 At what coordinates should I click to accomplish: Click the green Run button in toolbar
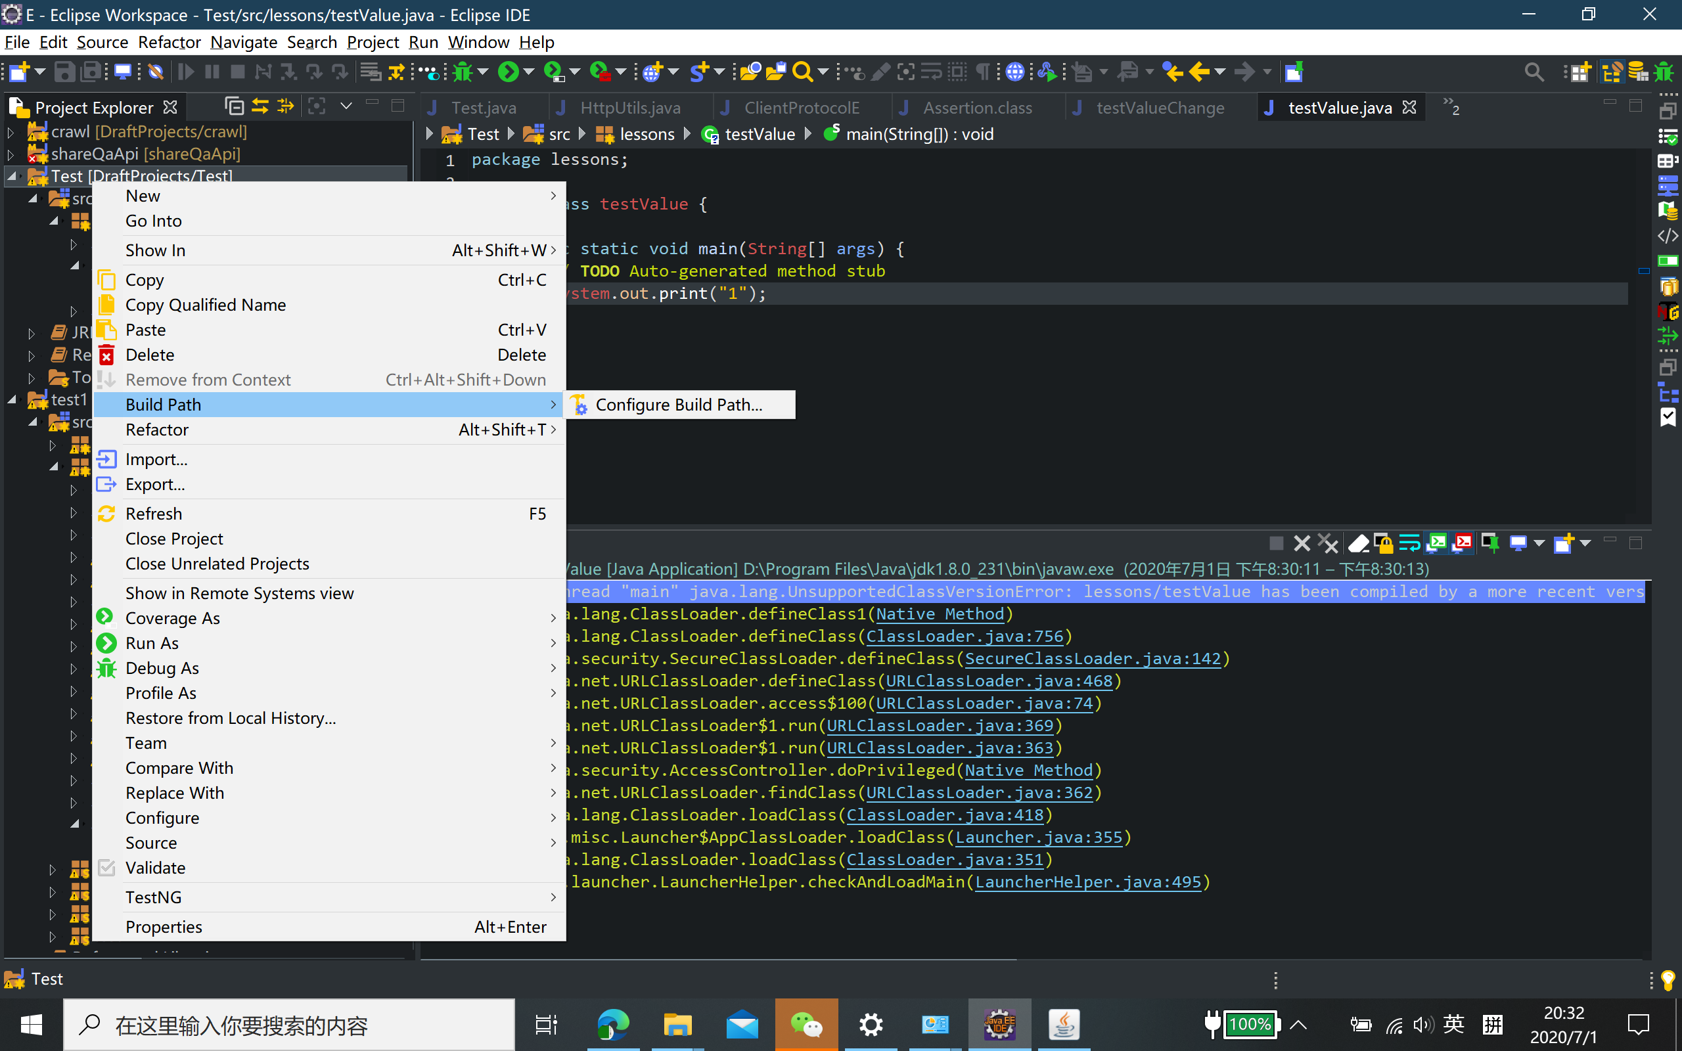coord(508,72)
